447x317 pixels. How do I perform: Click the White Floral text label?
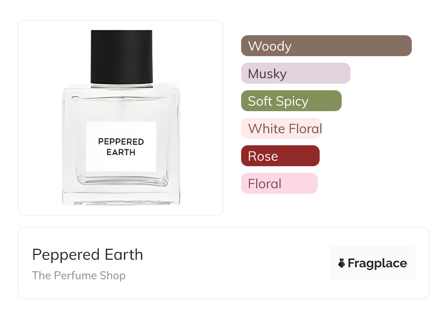(285, 129)
